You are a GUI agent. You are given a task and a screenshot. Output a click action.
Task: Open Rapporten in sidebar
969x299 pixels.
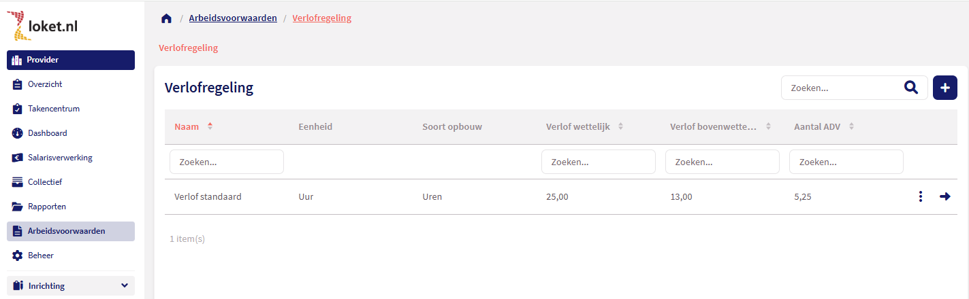pyautogui.click(x=47, y=207)
